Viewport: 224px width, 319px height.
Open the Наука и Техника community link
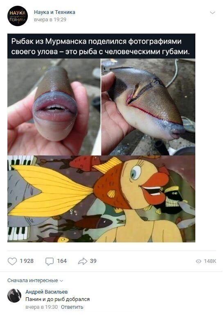click(54, 12)
